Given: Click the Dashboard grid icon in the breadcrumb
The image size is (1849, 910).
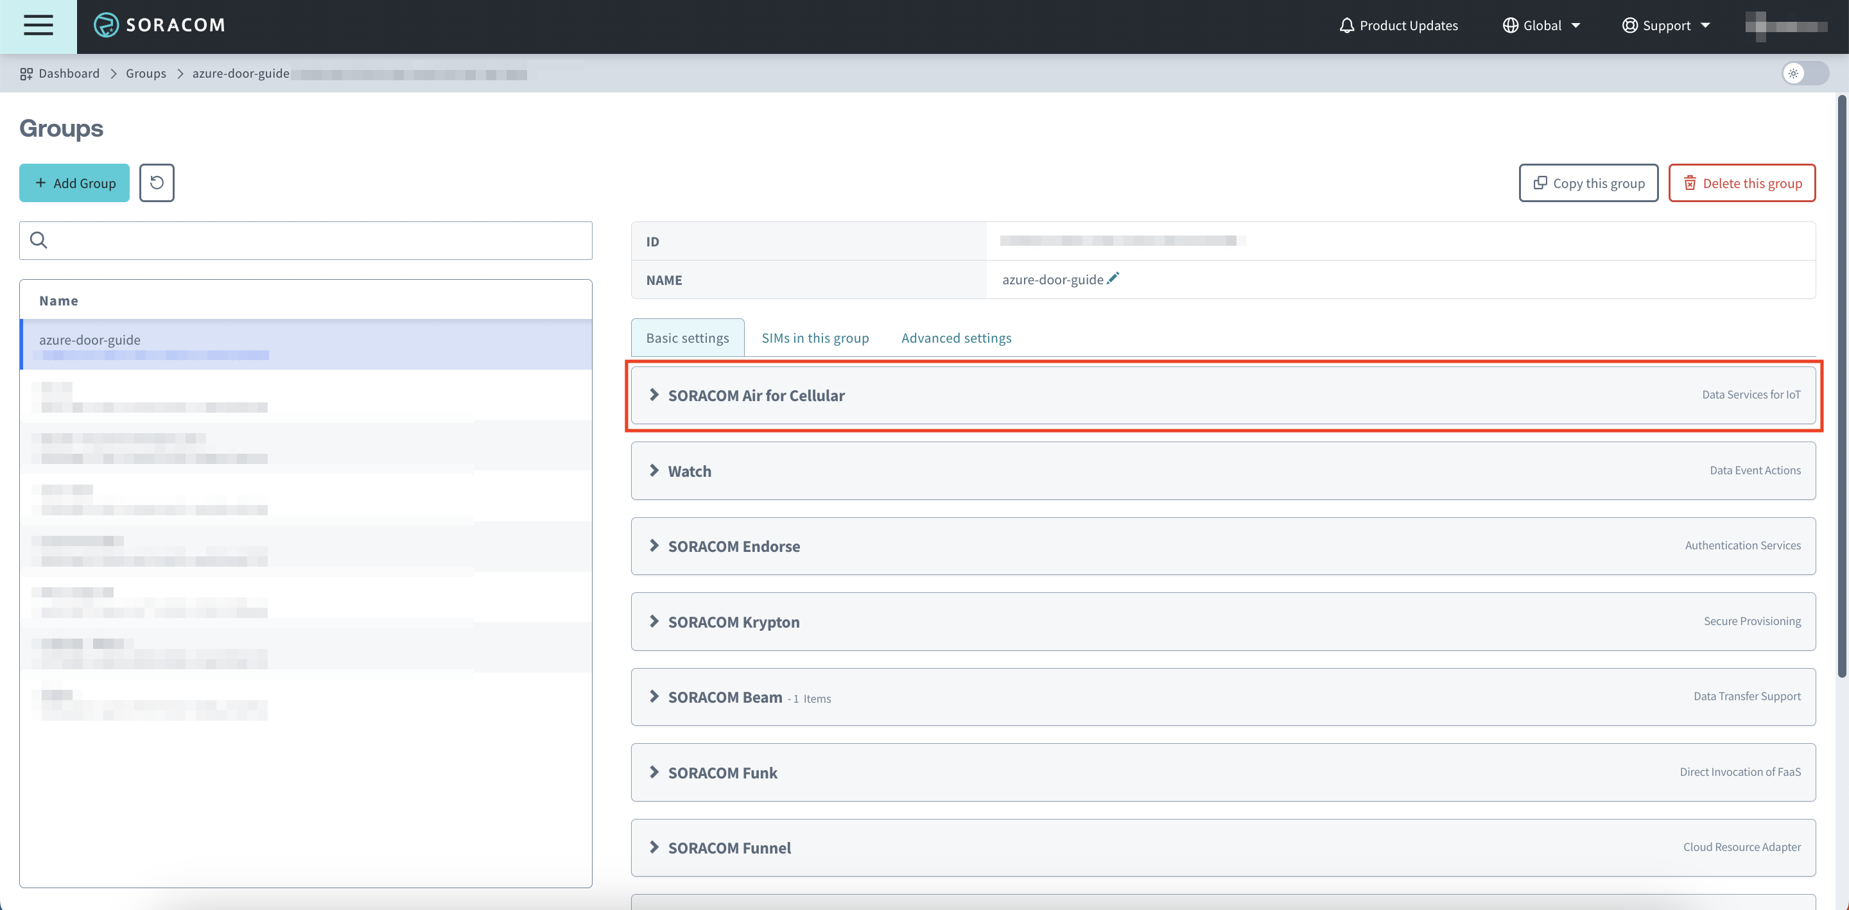Looking at the screenshot, I should [x=26, y=73].
